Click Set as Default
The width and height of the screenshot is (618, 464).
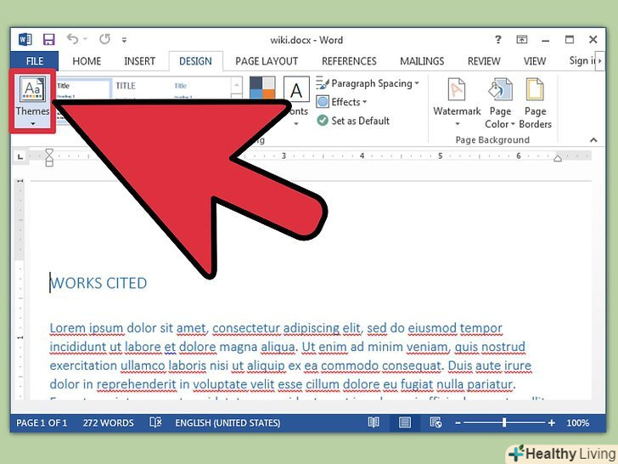(353, 121)
